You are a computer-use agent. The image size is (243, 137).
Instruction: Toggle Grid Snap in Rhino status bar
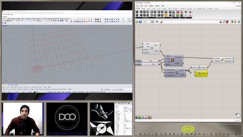(x=50, y=92)
